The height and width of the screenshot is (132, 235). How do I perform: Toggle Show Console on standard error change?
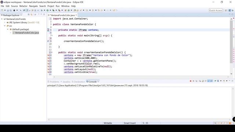(x=211, y=81)
